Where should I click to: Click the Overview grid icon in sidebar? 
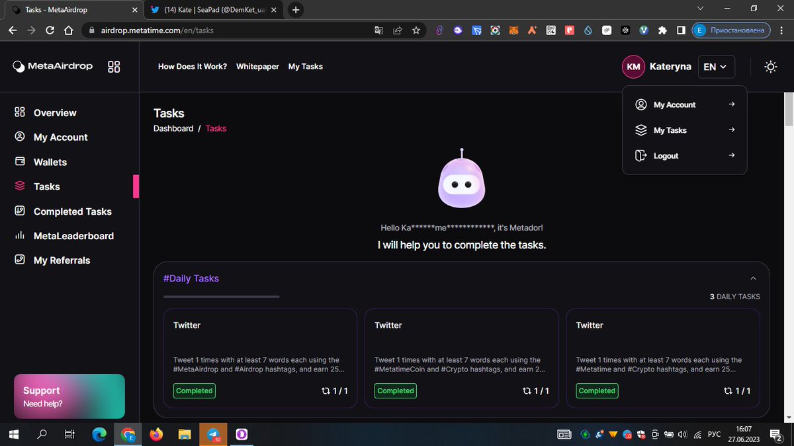tap(20, 112)
